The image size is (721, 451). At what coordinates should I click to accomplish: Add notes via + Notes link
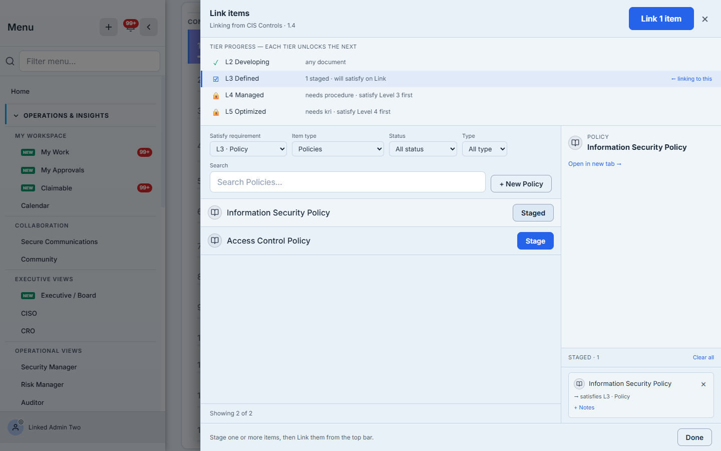coord(584,408)
